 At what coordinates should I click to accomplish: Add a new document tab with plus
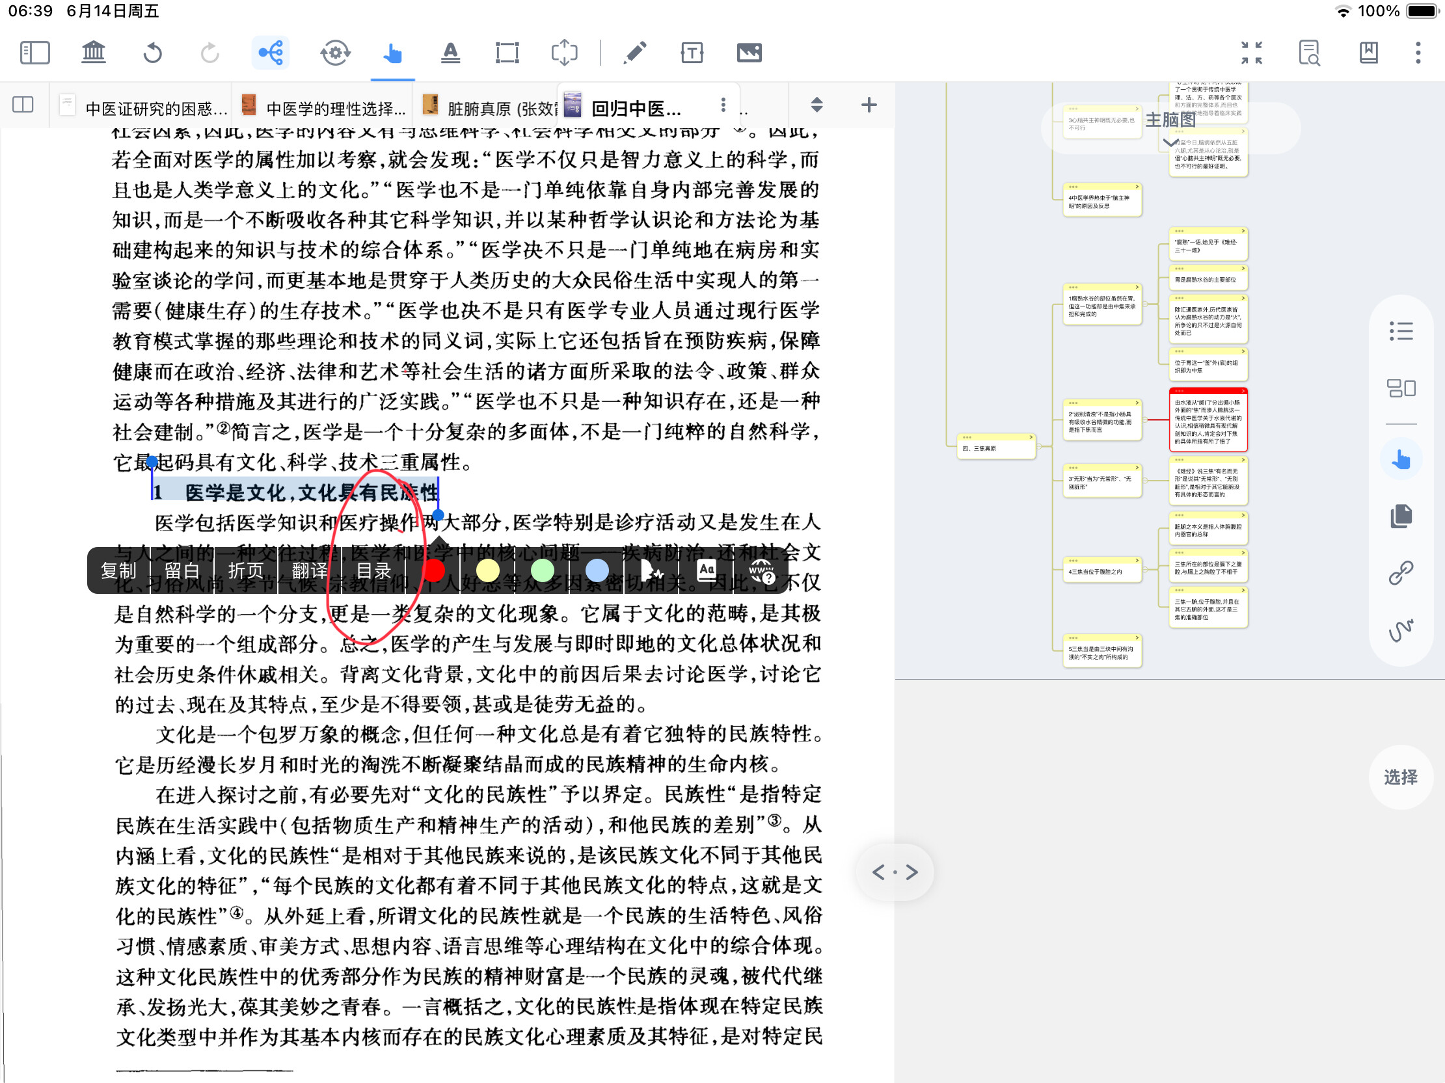(869, 105)
